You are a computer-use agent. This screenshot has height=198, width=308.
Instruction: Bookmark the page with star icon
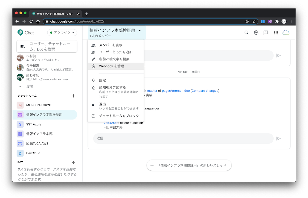pos(254,21)
